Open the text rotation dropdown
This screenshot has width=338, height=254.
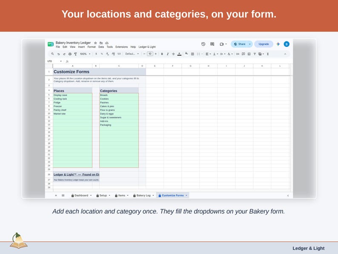tap(230, 54)
